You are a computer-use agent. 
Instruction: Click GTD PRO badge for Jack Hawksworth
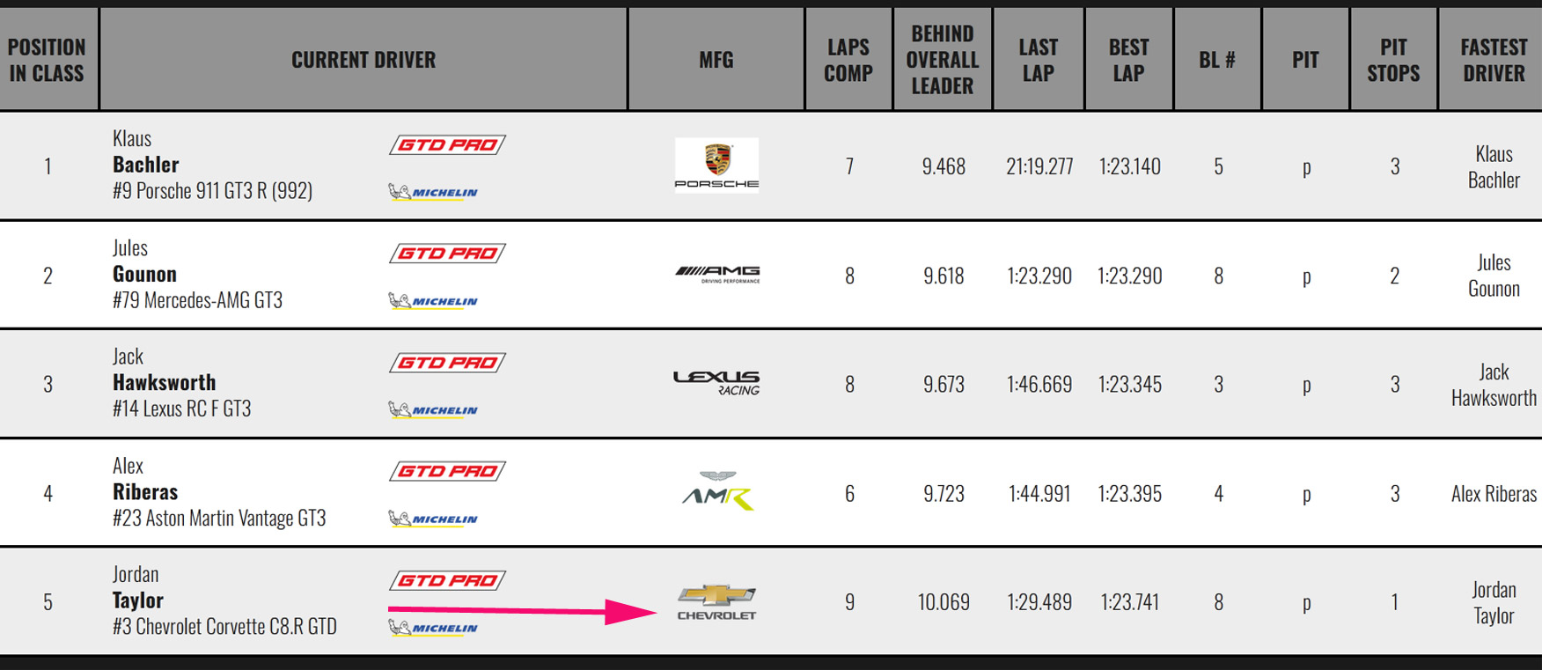pos(447,363)
